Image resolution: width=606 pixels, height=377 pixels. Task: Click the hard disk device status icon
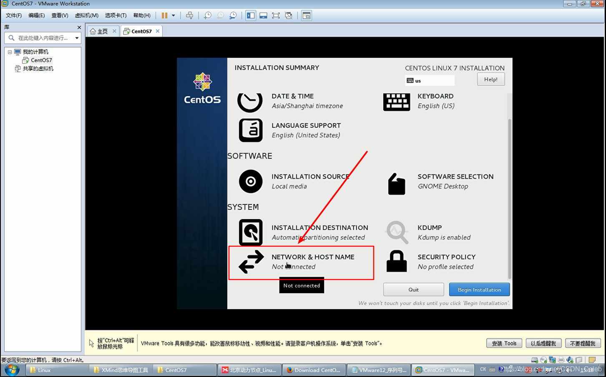point(535,360)
